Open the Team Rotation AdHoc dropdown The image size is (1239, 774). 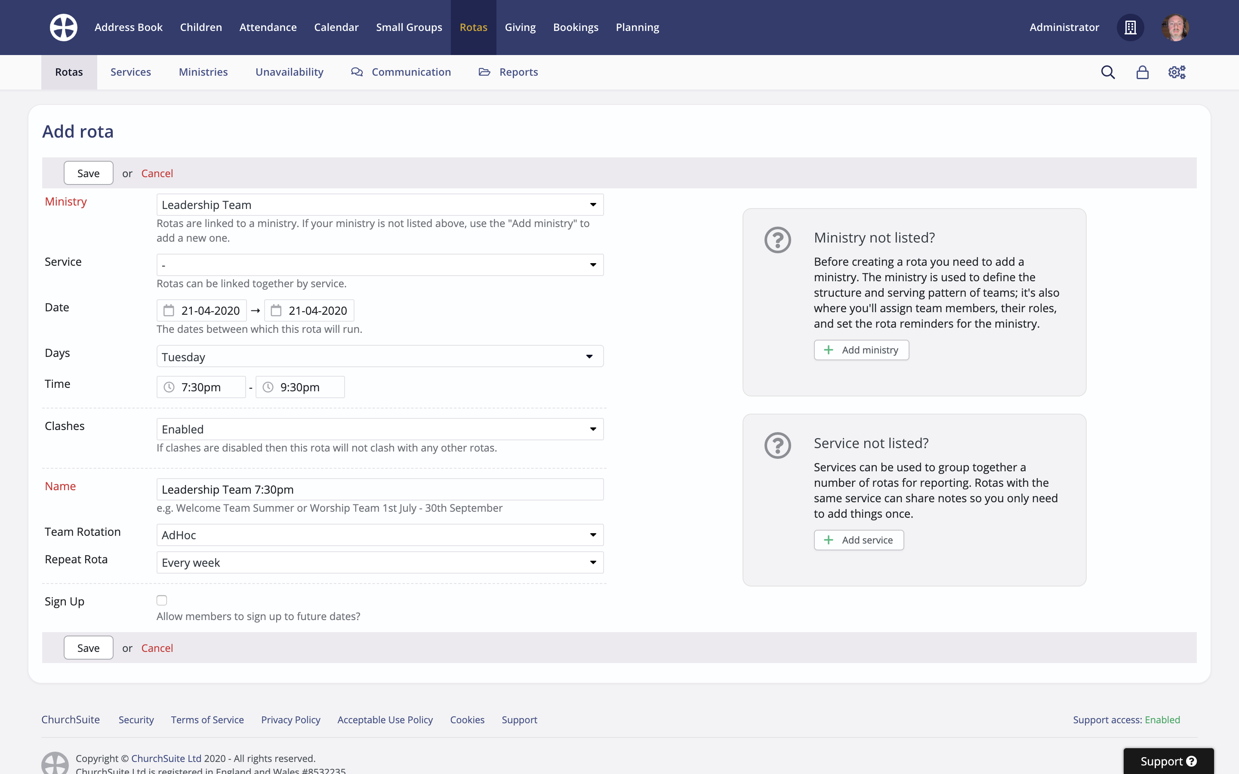click(x=379, y=535)
